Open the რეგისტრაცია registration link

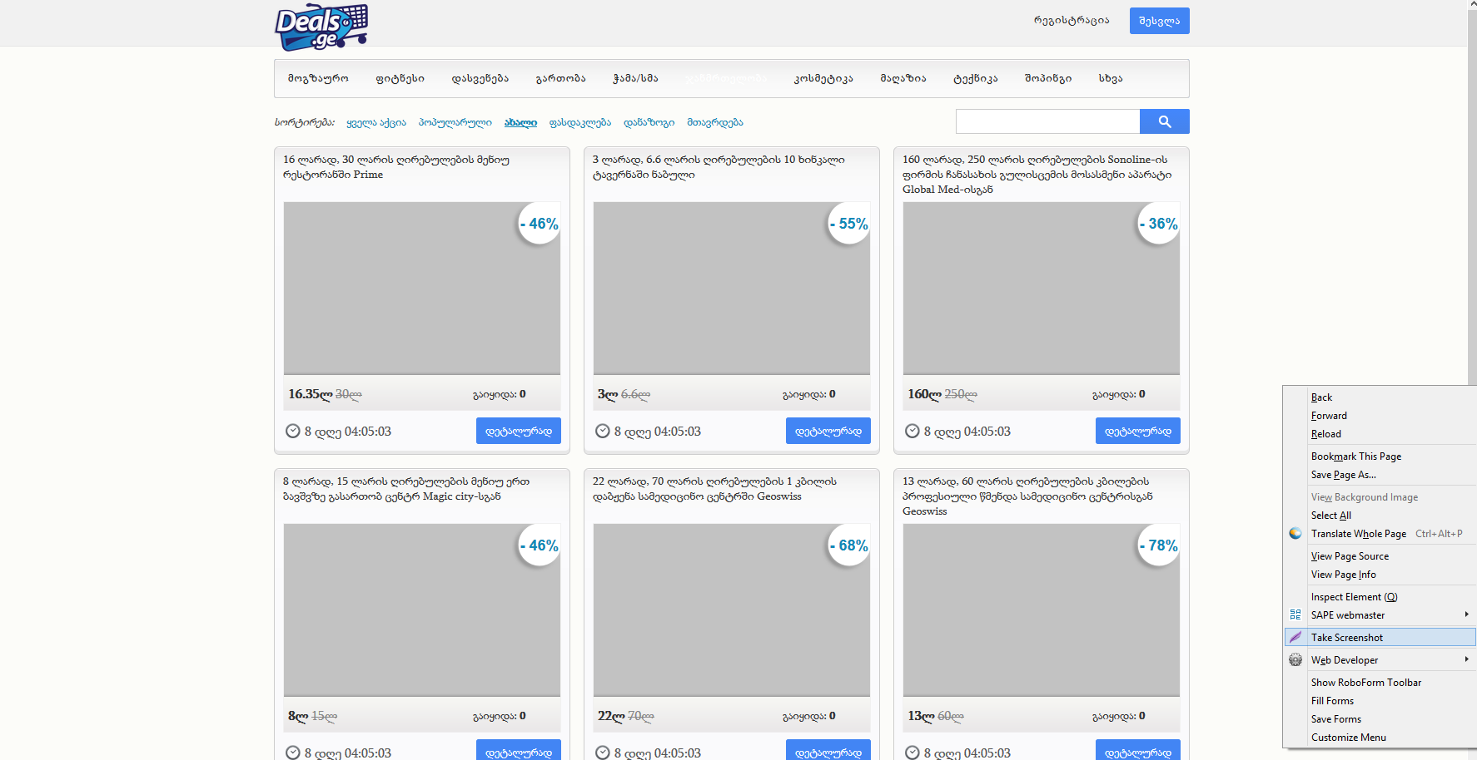(x=1072, y=21)
